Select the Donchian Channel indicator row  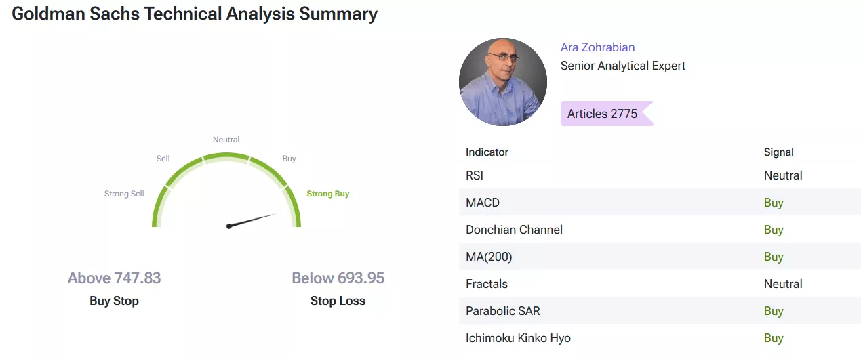click(x=660, y=230)
